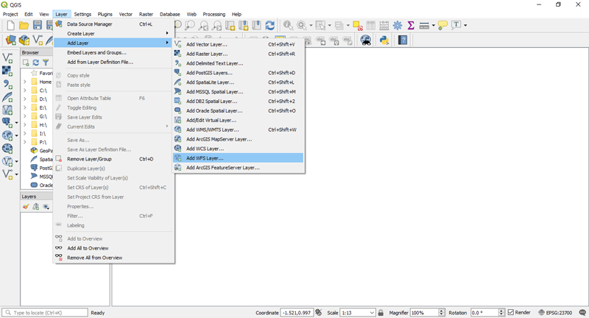The width and height of the screenshot is (589, 318).
Task: Choose Data Source Manager menu entry
Action: [114, 24]
